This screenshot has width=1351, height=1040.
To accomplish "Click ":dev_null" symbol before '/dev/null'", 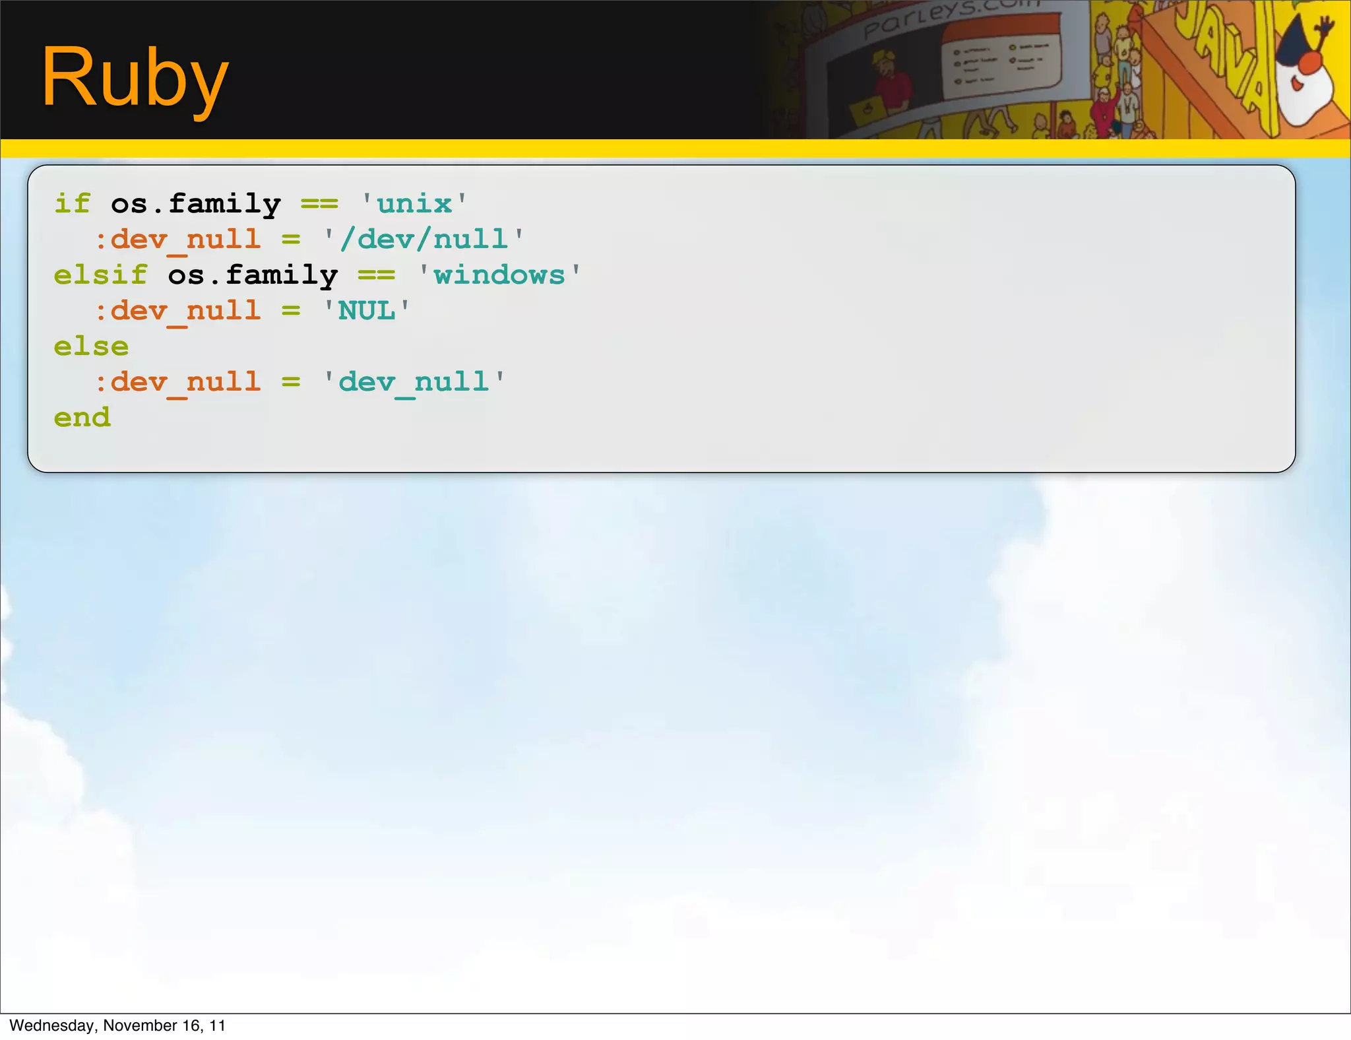I will (x=177, y=240).
